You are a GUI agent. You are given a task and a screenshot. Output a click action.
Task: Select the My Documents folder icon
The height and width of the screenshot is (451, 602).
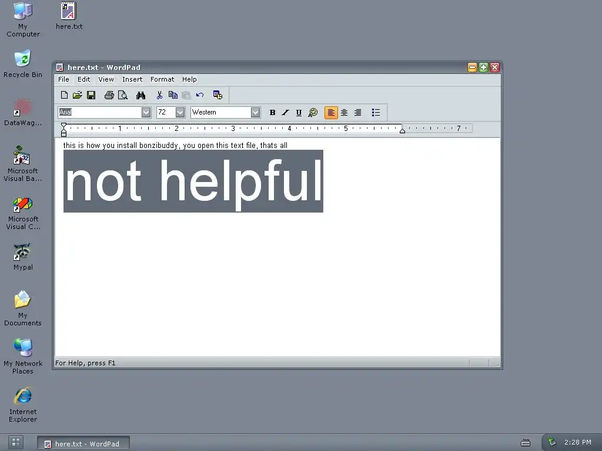pos(23,308)
